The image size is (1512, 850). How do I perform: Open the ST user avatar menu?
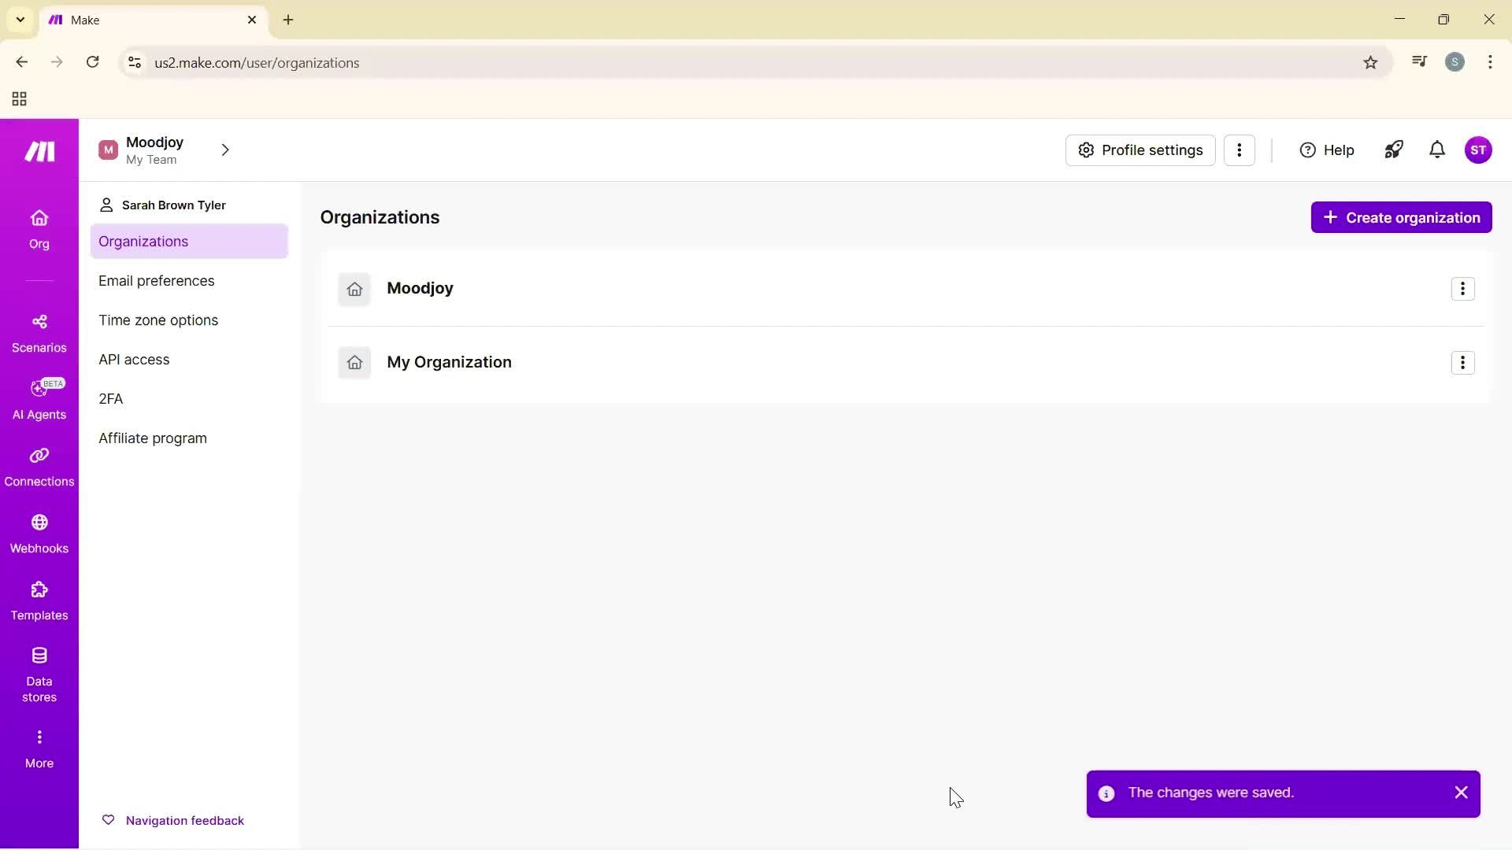pyautogui.click(x=1480, y=150)
